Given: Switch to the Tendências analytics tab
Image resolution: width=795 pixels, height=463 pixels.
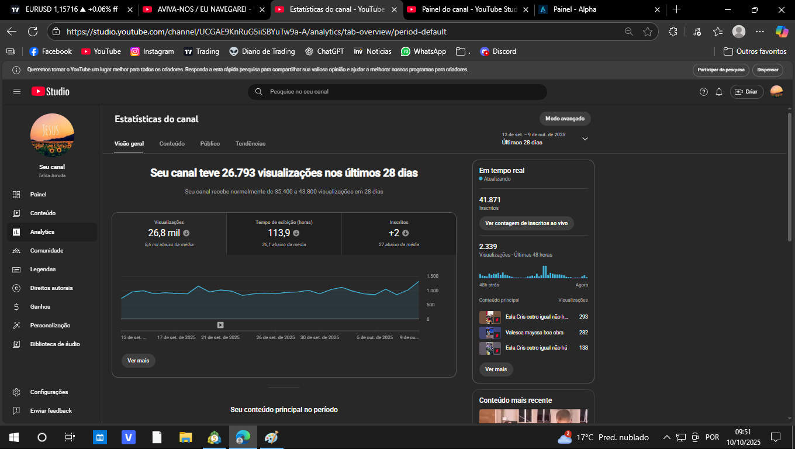Looking at the screenshot, I should click(250, 144).
